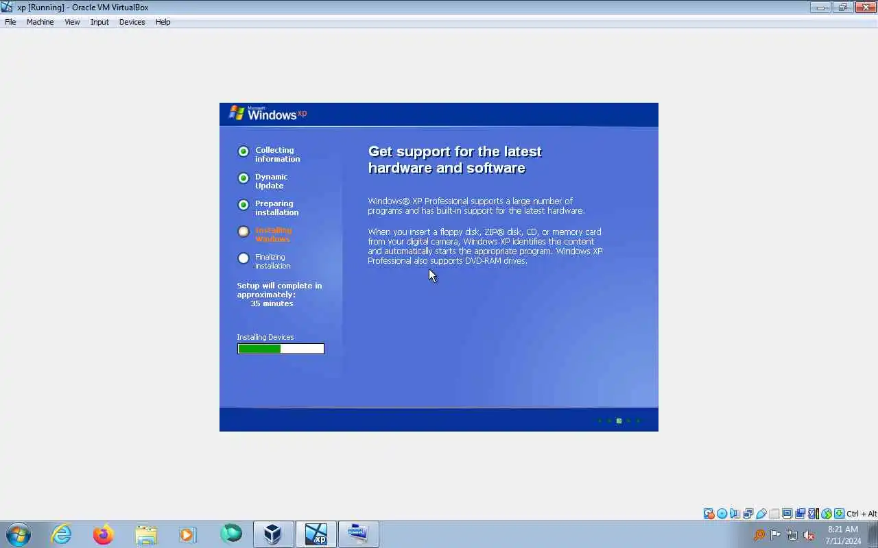Screen dimensions: 878x548
Task: Open the clock showing 8:21 AM
Action: pos(843,534)
